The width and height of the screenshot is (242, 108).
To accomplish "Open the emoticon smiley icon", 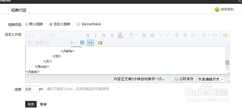I will [225, 35].
